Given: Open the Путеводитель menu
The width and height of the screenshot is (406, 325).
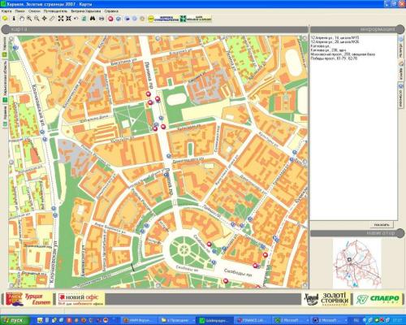Looking at the screenshot, I should pyautogui.click(x=55, y=11).
